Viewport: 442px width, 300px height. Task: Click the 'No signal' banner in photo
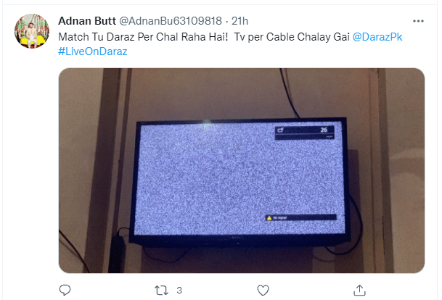coord(301,217)
